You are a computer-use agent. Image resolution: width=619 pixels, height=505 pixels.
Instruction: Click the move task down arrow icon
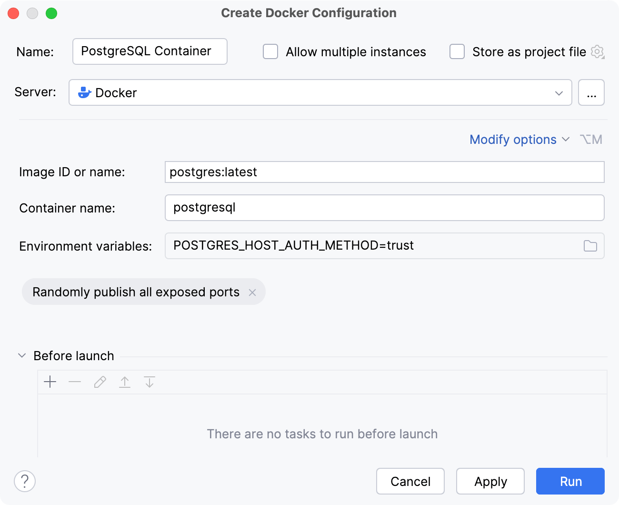point(150,382)
